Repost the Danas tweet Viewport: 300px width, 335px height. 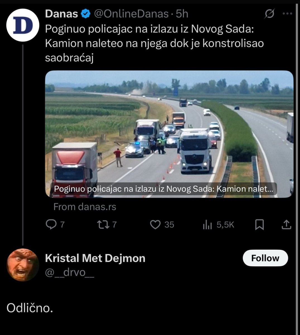[103, 224]
